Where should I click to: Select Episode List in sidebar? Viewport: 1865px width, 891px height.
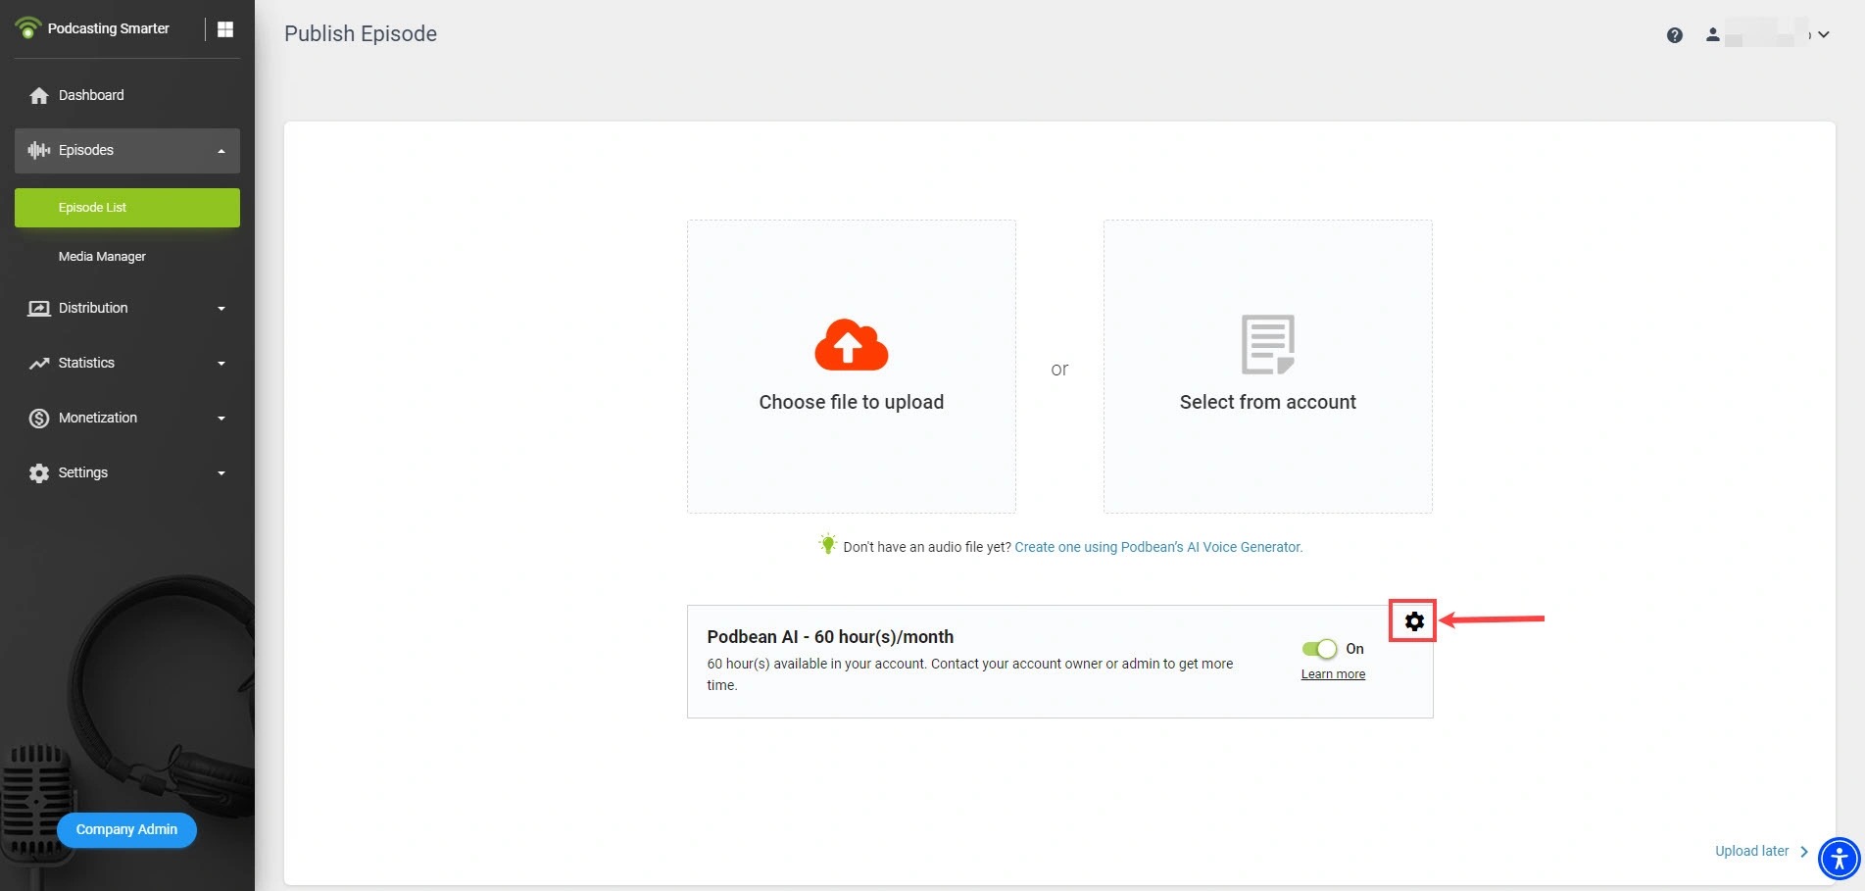[x=127, y=208]
